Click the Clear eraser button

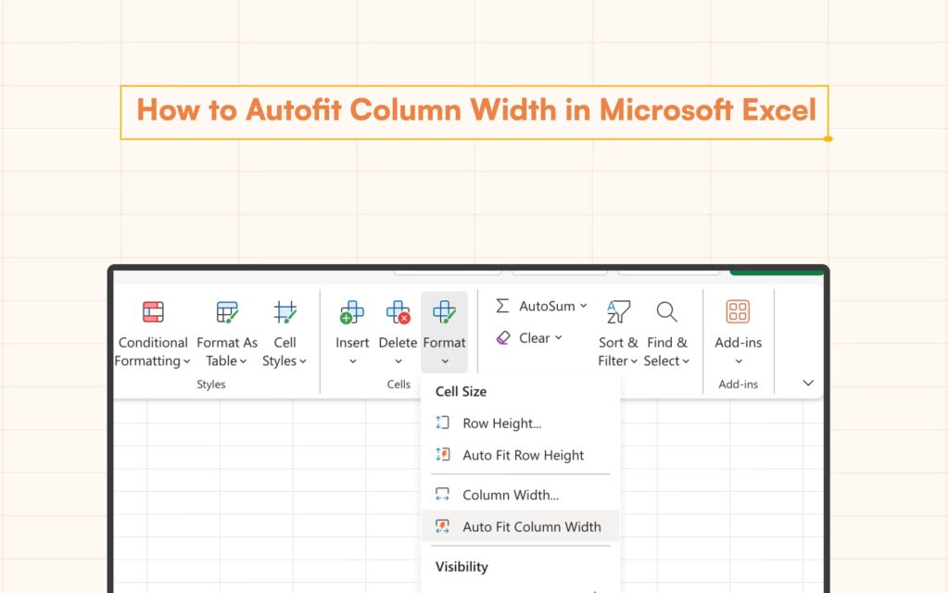coord(503,338)
